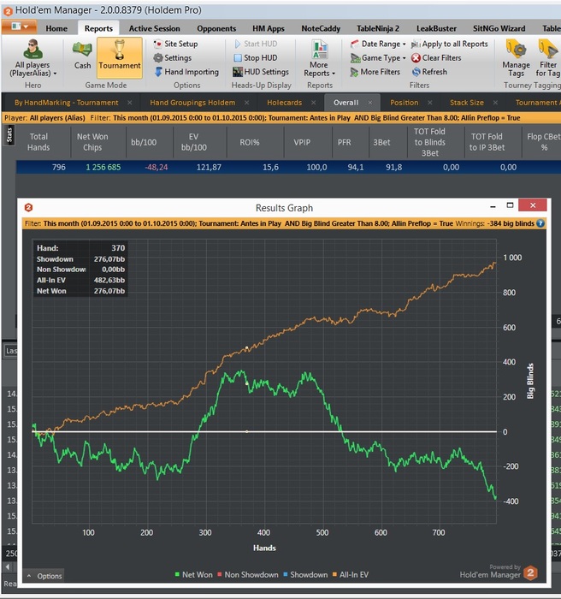Click Clear Filters
The image size is (561, 599).
pyautogui.click(x=436, y=58)
